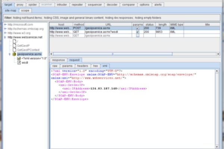Sort table by length column header

[162, 25]
